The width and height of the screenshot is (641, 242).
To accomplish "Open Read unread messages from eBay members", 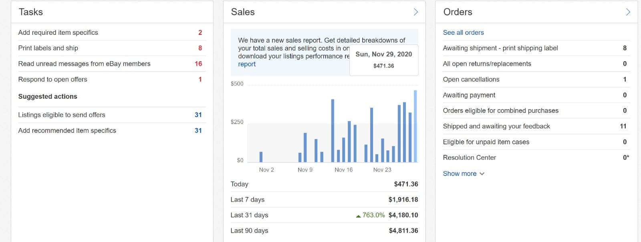I will pos(84,64).
